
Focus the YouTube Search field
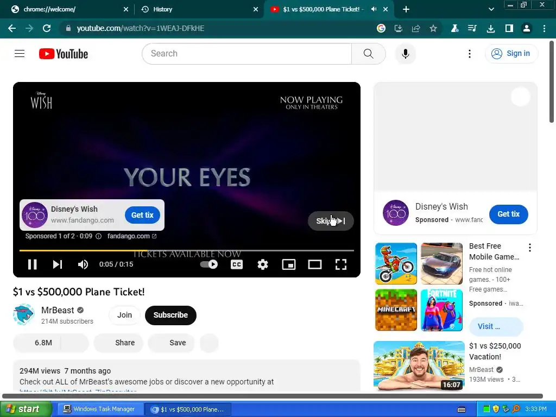tap(247, 54)
